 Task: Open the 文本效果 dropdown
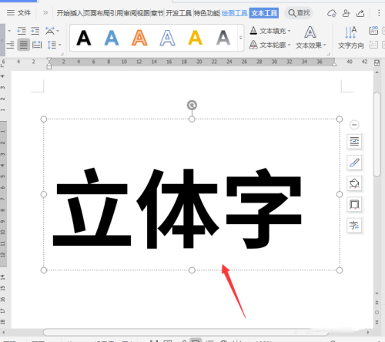coord(310,38)
